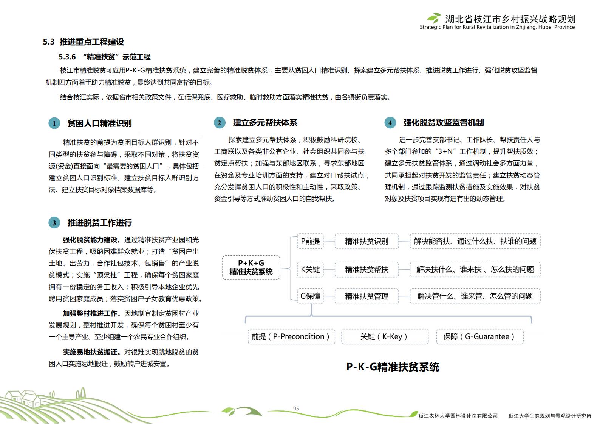Screen dimensions: 600x424
Task: Click numbered circle 4 beside 强化脱贫攻坚监督机制
Action: (390, 123)
